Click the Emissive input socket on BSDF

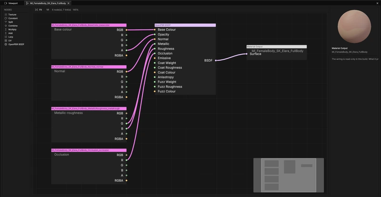point(154,58)
